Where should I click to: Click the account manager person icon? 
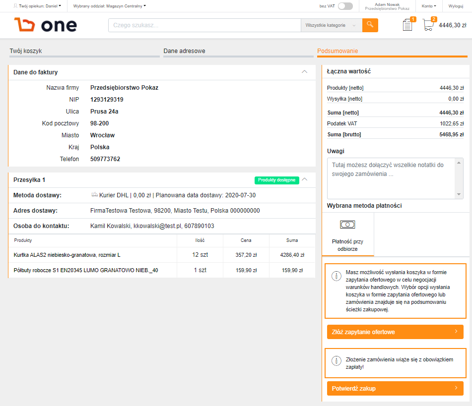point(15,6)
